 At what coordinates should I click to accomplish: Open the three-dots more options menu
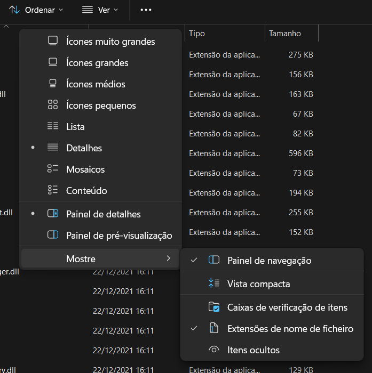click(146, 10)
